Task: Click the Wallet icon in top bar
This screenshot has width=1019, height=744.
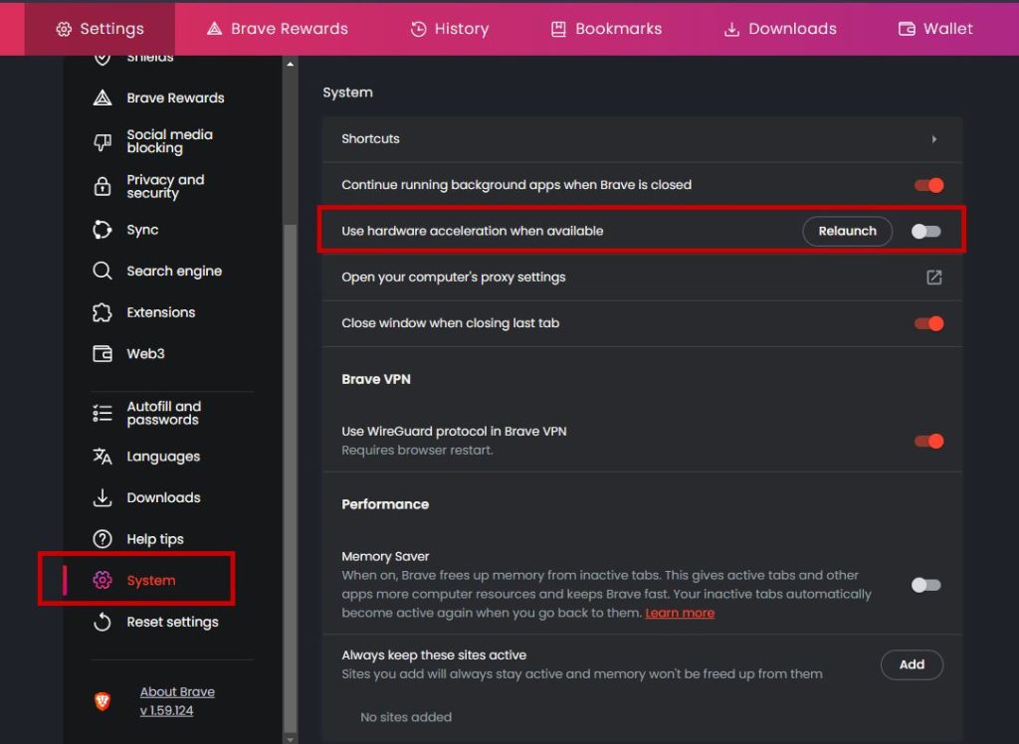Action: 907,29
